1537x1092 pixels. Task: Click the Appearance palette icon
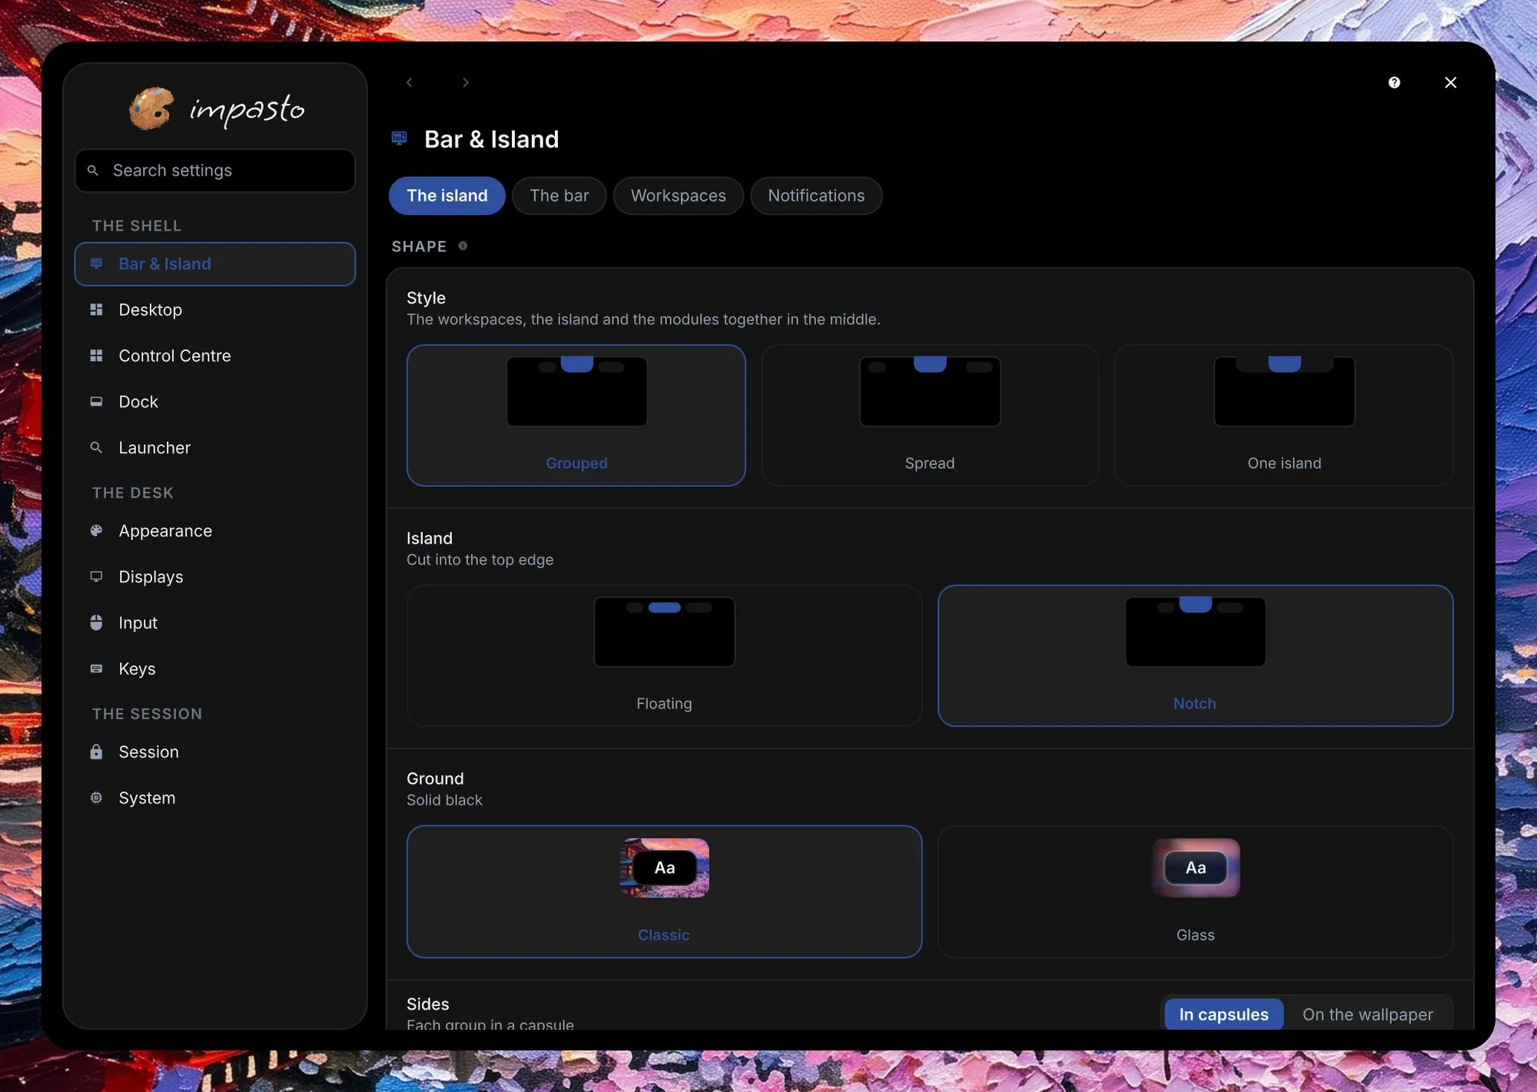tap(96, 531)
